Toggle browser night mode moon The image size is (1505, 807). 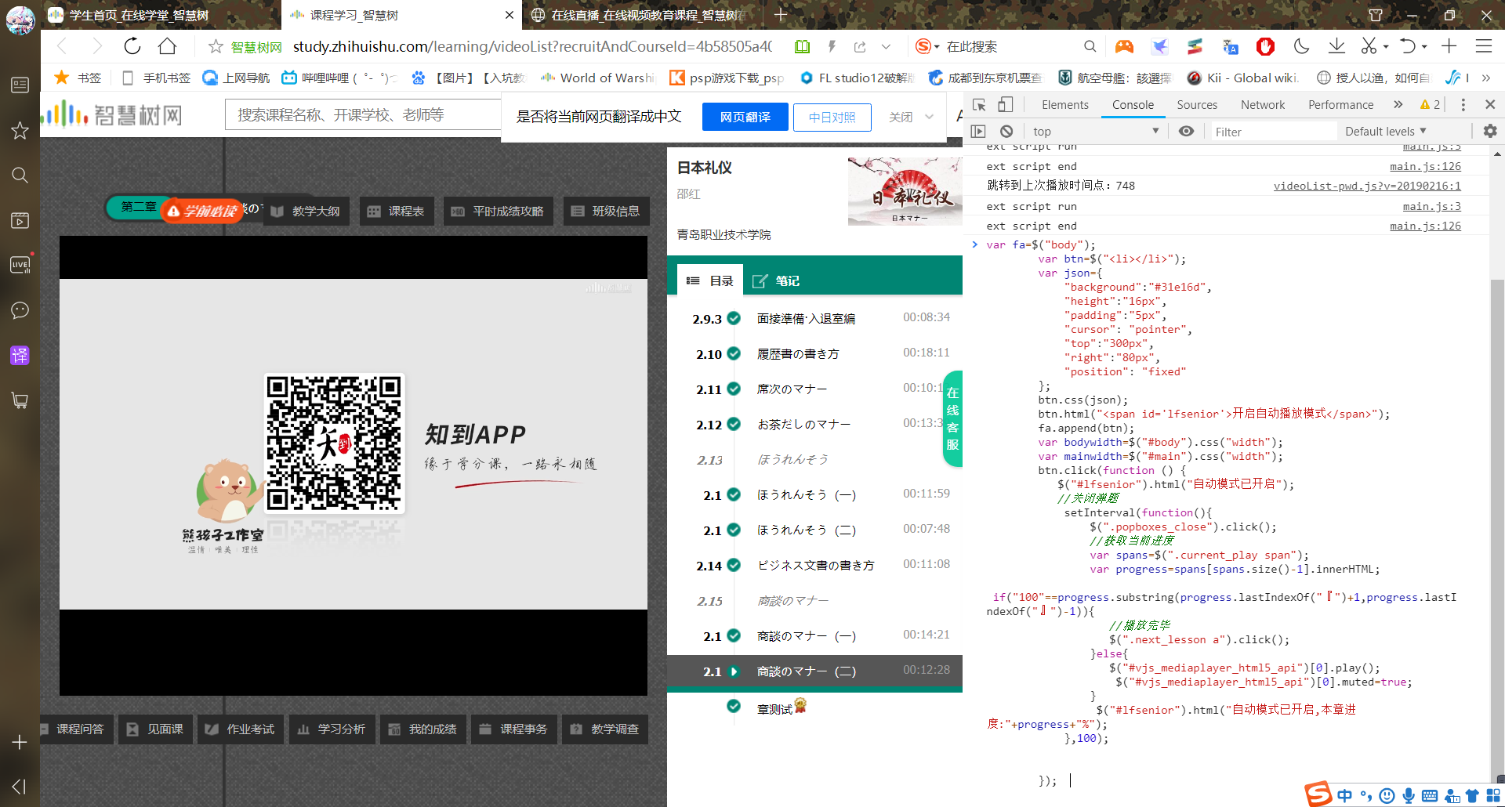click(x=1301, y=46)
